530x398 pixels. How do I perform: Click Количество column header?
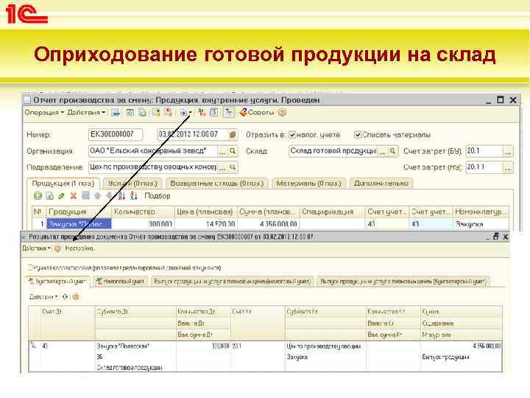click(143, 212)
